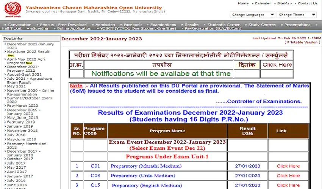Image resolution: width=322 pixels, height=189 pixels.
Task: Open July 2021 Agruculture Exam Result
Action: click(30, 81)
